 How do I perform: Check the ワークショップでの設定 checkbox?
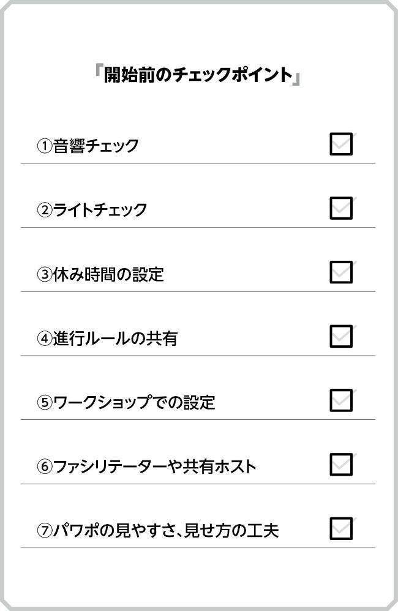coord(341,400)
